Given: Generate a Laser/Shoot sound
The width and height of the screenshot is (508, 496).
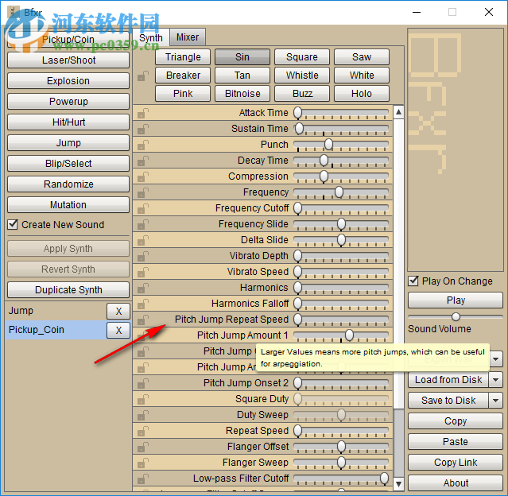Looking at the screenshot, I should click(68, 60).
